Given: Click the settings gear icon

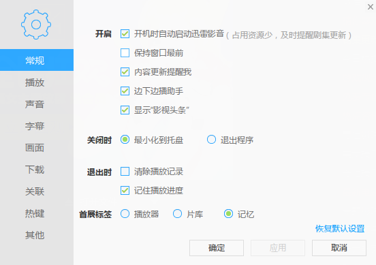Looking at the screenshot, I should click(x=36, y=25).
